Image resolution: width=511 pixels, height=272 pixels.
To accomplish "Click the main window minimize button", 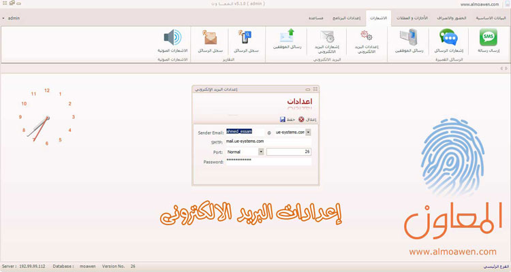I will coord(19,3).
